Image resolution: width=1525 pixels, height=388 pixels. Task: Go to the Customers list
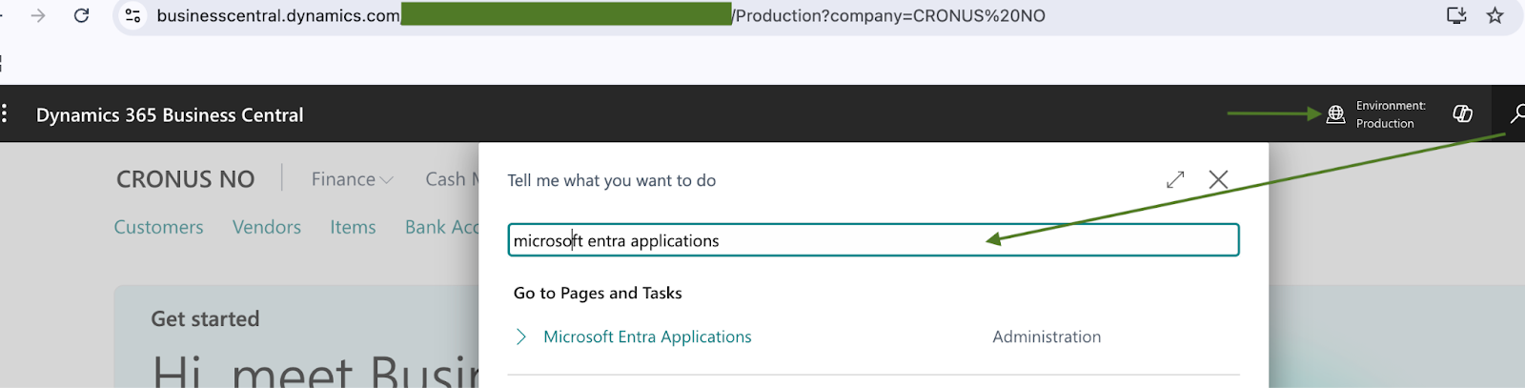tap(158, 227)
